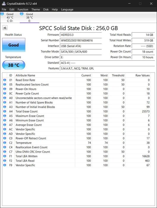Viewport: 157px width, 208px height.
Task: Click the previous disk arrow button
Action: 5,28
